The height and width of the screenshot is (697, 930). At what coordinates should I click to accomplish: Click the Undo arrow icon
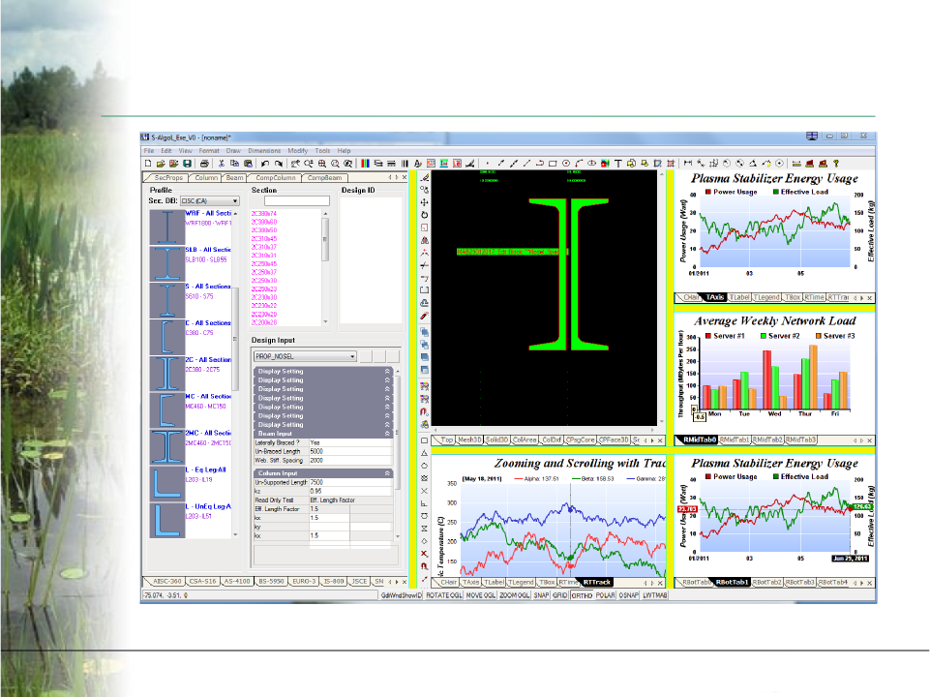[x=265, y=164]
